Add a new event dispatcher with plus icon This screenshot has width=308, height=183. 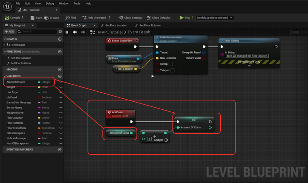60,149
